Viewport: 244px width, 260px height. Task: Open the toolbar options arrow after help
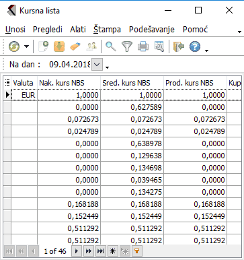point(206,51)
